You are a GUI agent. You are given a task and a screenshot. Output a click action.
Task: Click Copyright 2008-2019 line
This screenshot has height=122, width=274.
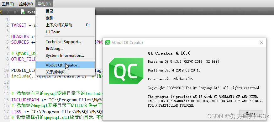(x=204, y=88)
